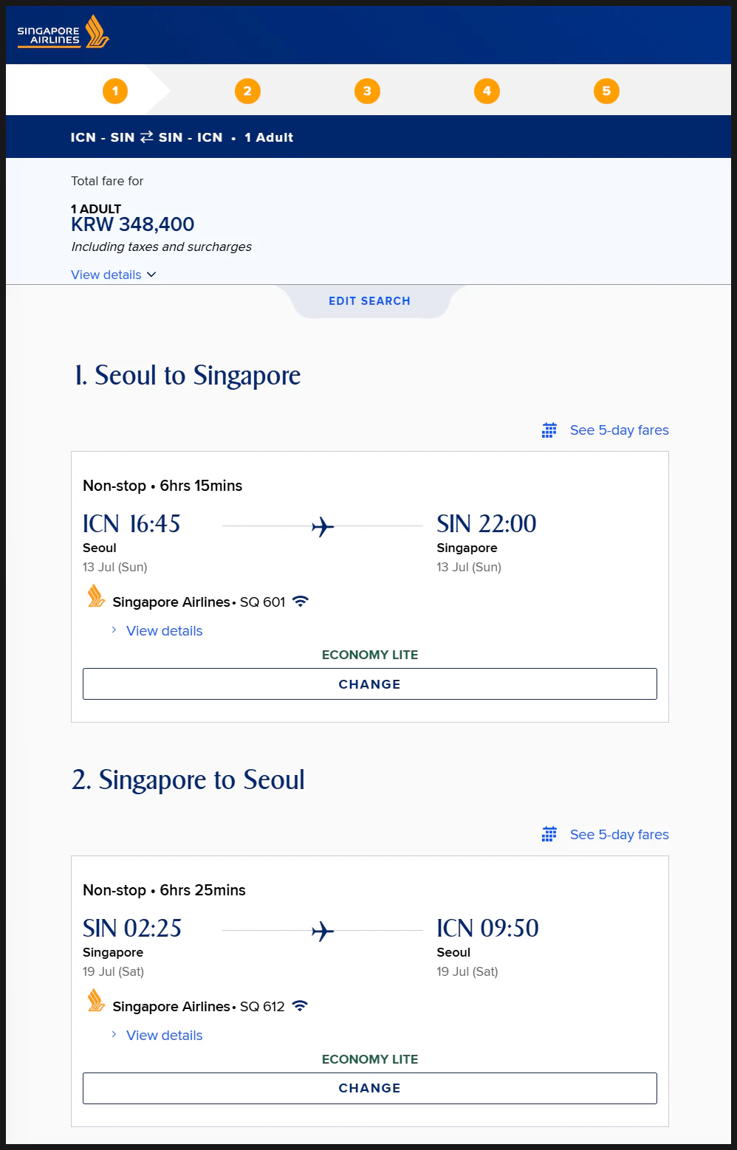Screen dimensions: 737x1150
Task: Change the Seoul to Singapore flight
Action: click(x=370, y=684)
